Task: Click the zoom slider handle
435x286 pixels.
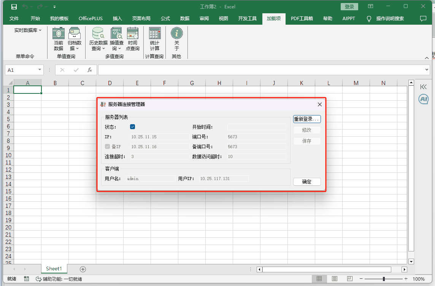Action: pyautogui.click(x=384, y=279)
